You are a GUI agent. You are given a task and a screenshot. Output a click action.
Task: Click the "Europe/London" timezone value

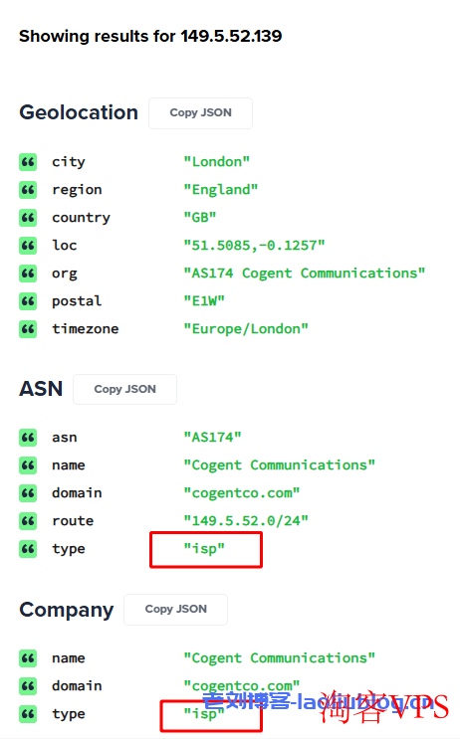246,329
